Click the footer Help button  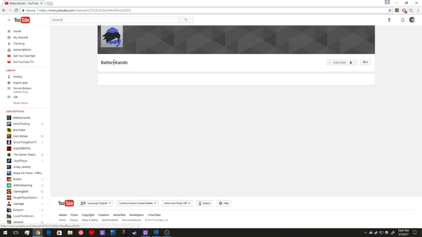(x=224, y=203)
